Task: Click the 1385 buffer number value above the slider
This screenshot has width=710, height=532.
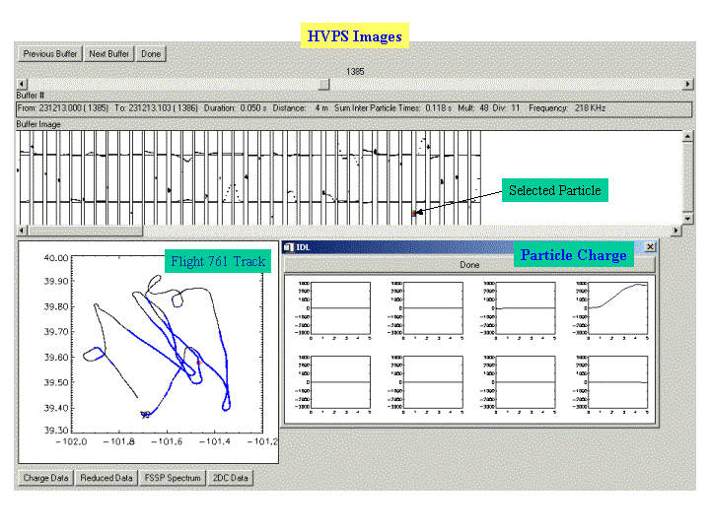Action: click(x=355, y=72)
